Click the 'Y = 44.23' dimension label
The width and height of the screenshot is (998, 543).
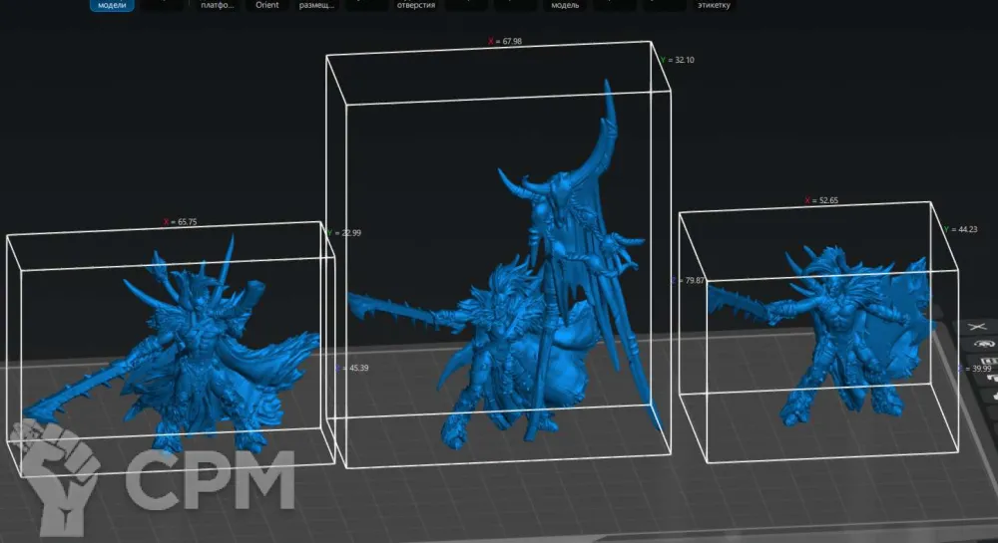tap(960, 230)
